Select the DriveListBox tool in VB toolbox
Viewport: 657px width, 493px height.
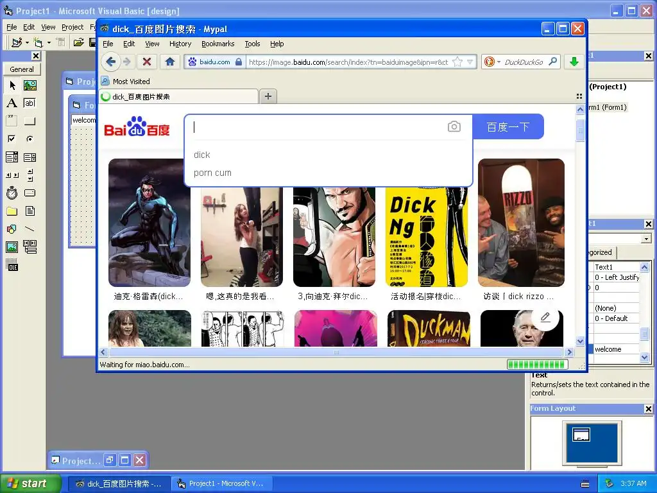click(x=30, y=193)
